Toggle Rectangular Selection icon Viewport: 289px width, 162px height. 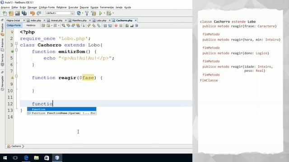point(83,26)
